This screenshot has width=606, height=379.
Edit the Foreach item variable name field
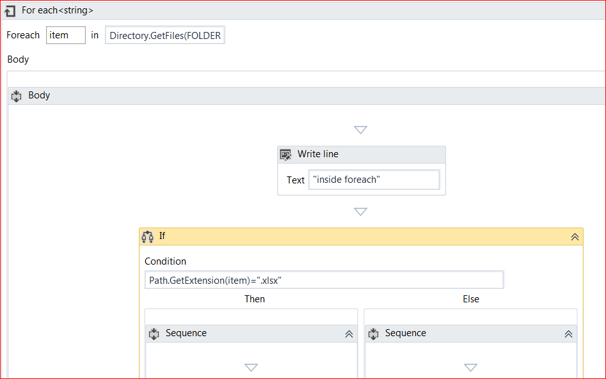click(65, 35)
